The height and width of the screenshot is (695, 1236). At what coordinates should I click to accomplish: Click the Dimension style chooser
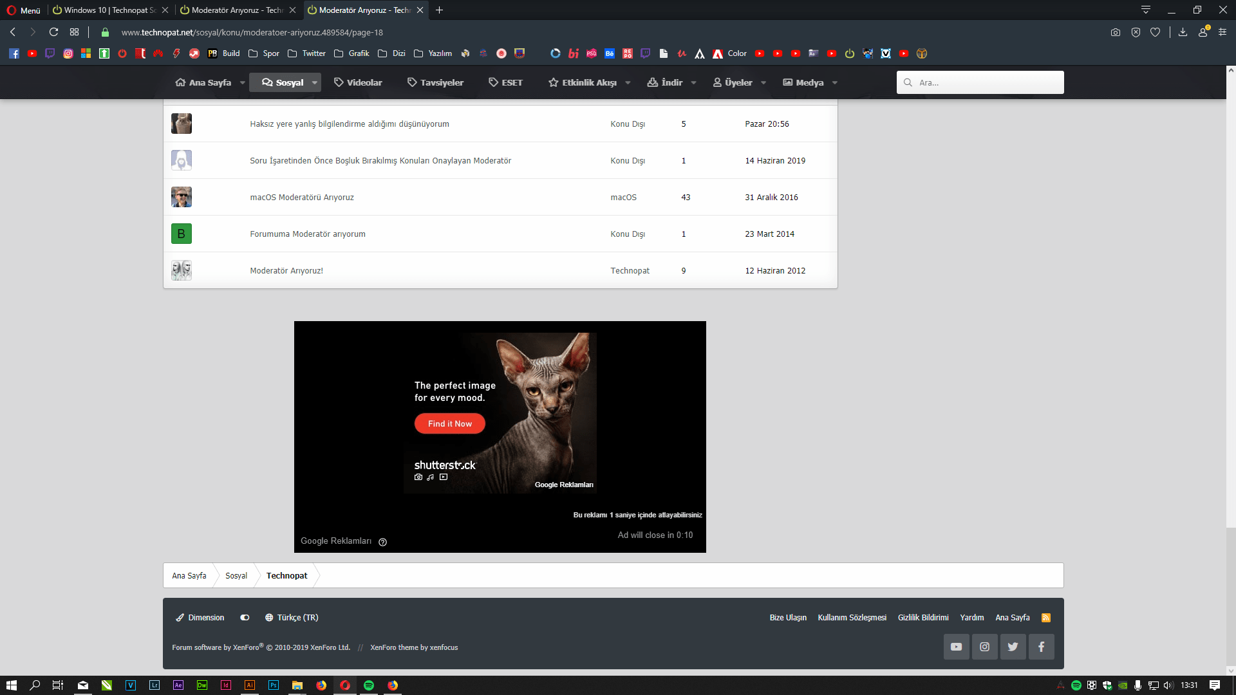pyautogui.click(x=200, y=618)
